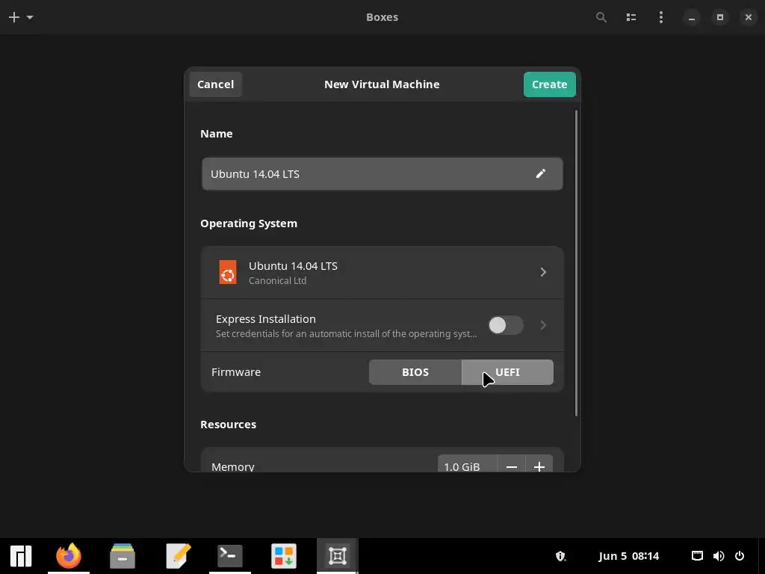This screenshot has height=574, width=765.
Task: Click the dialog's vertical scrollbar
Action: coord(576,263)
